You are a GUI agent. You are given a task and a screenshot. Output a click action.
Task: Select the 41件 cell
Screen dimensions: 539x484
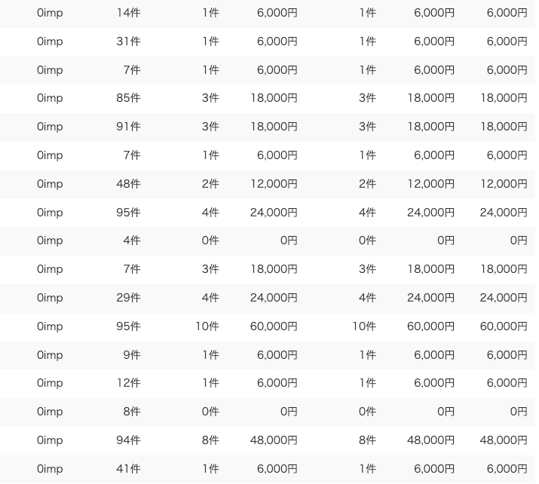[128, 469]
